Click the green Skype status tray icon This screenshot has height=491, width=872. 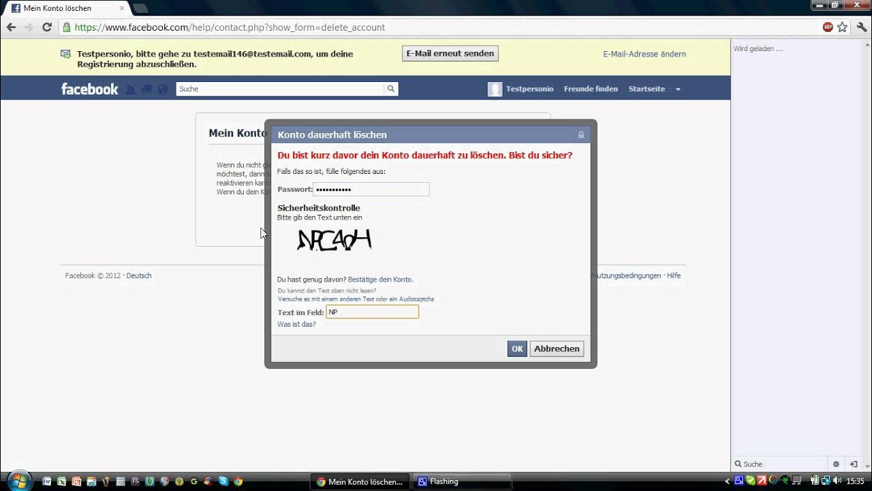pos(750,481)
